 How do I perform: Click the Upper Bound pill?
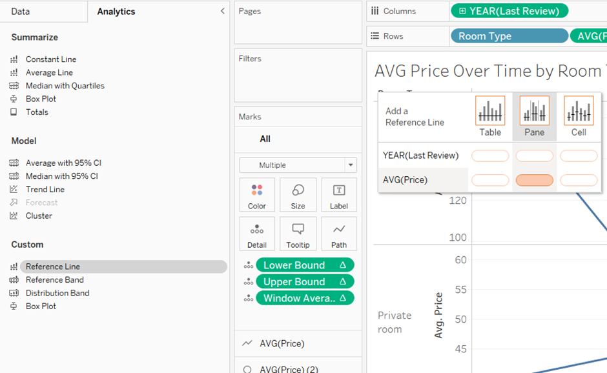[x=305, y=281]
